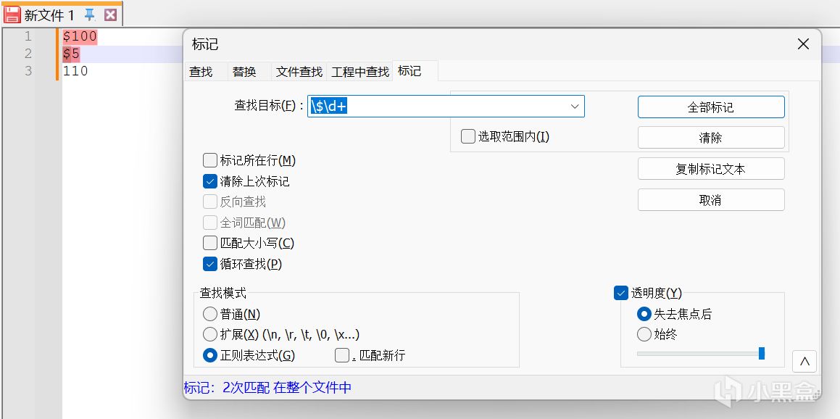
Task: Close the 标记 dialog window
Action: [803, 44]
